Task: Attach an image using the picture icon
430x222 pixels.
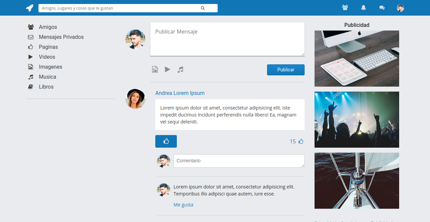Action: [155, 69]
